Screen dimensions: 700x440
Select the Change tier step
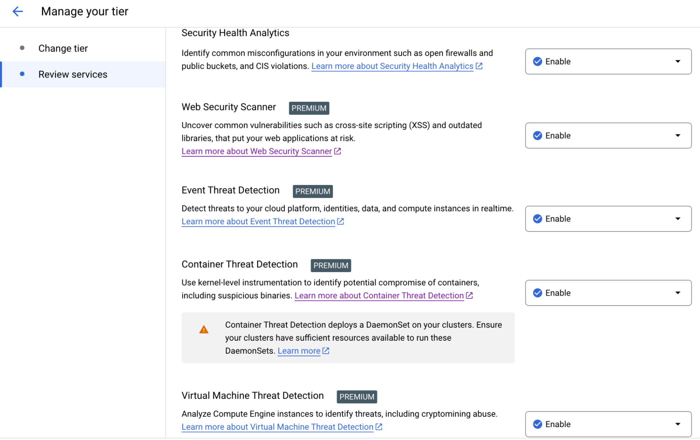click(x=63, y=48)
